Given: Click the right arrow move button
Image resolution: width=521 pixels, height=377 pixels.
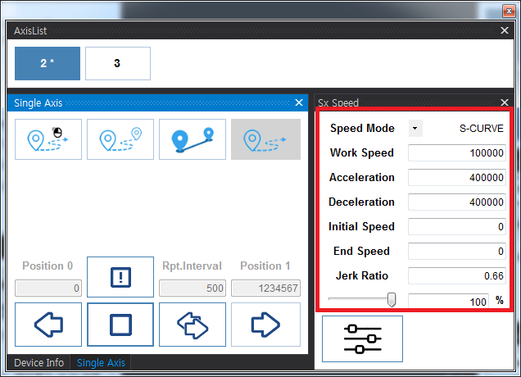Looking at the screenshot, I should [x=265, y=325].
